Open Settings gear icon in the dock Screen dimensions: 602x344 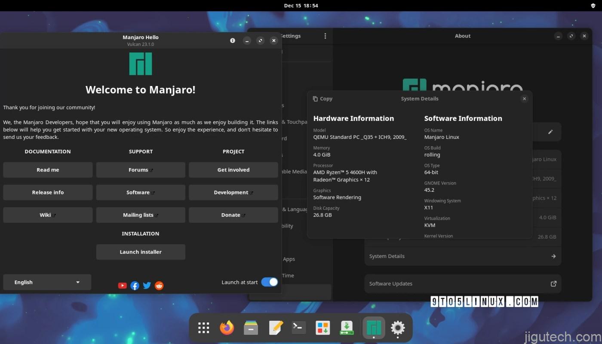coord(398,328)
